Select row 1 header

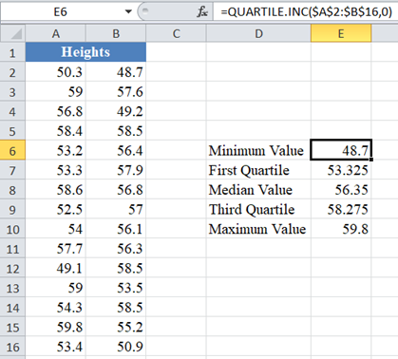(12, 52)
